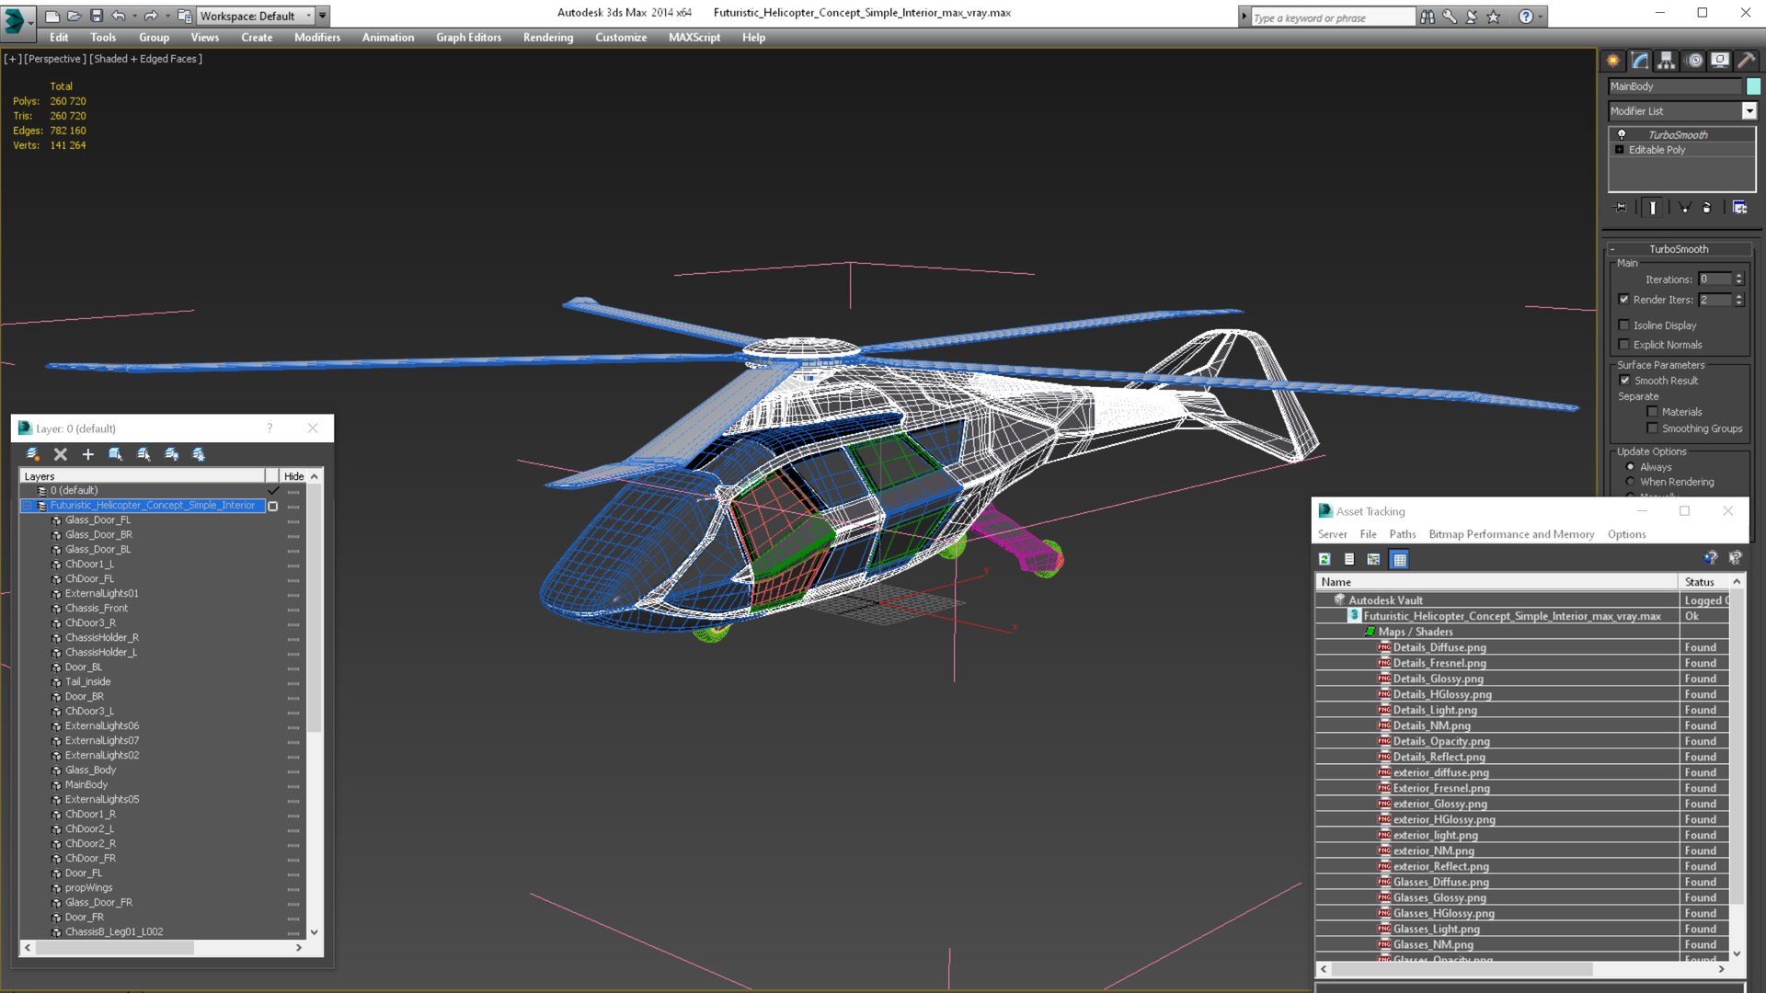Increase TurboSmooth Iterations spinner
This screenshot has width=1766, height=993.
pos(1738,276)
